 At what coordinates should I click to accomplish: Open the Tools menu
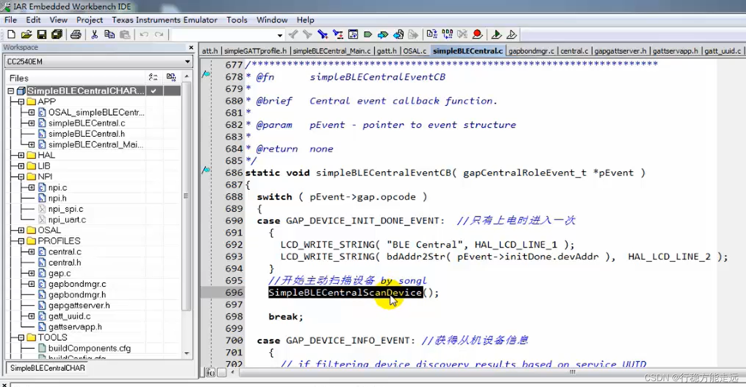tap(237, 20)
